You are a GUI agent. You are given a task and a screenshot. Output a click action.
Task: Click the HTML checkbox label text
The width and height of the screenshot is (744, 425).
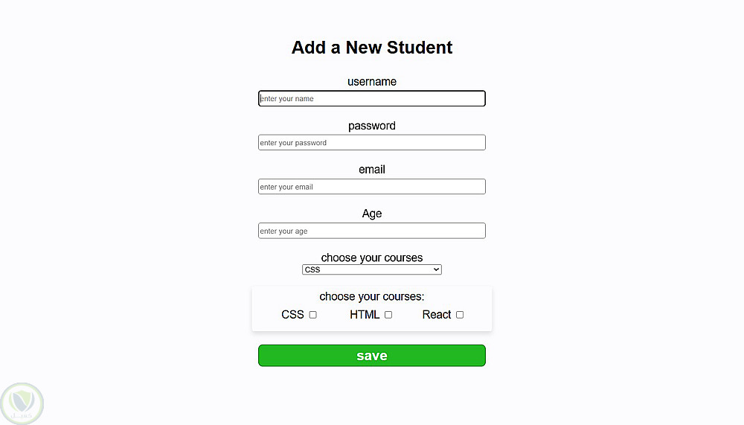[x=365, y=315]
